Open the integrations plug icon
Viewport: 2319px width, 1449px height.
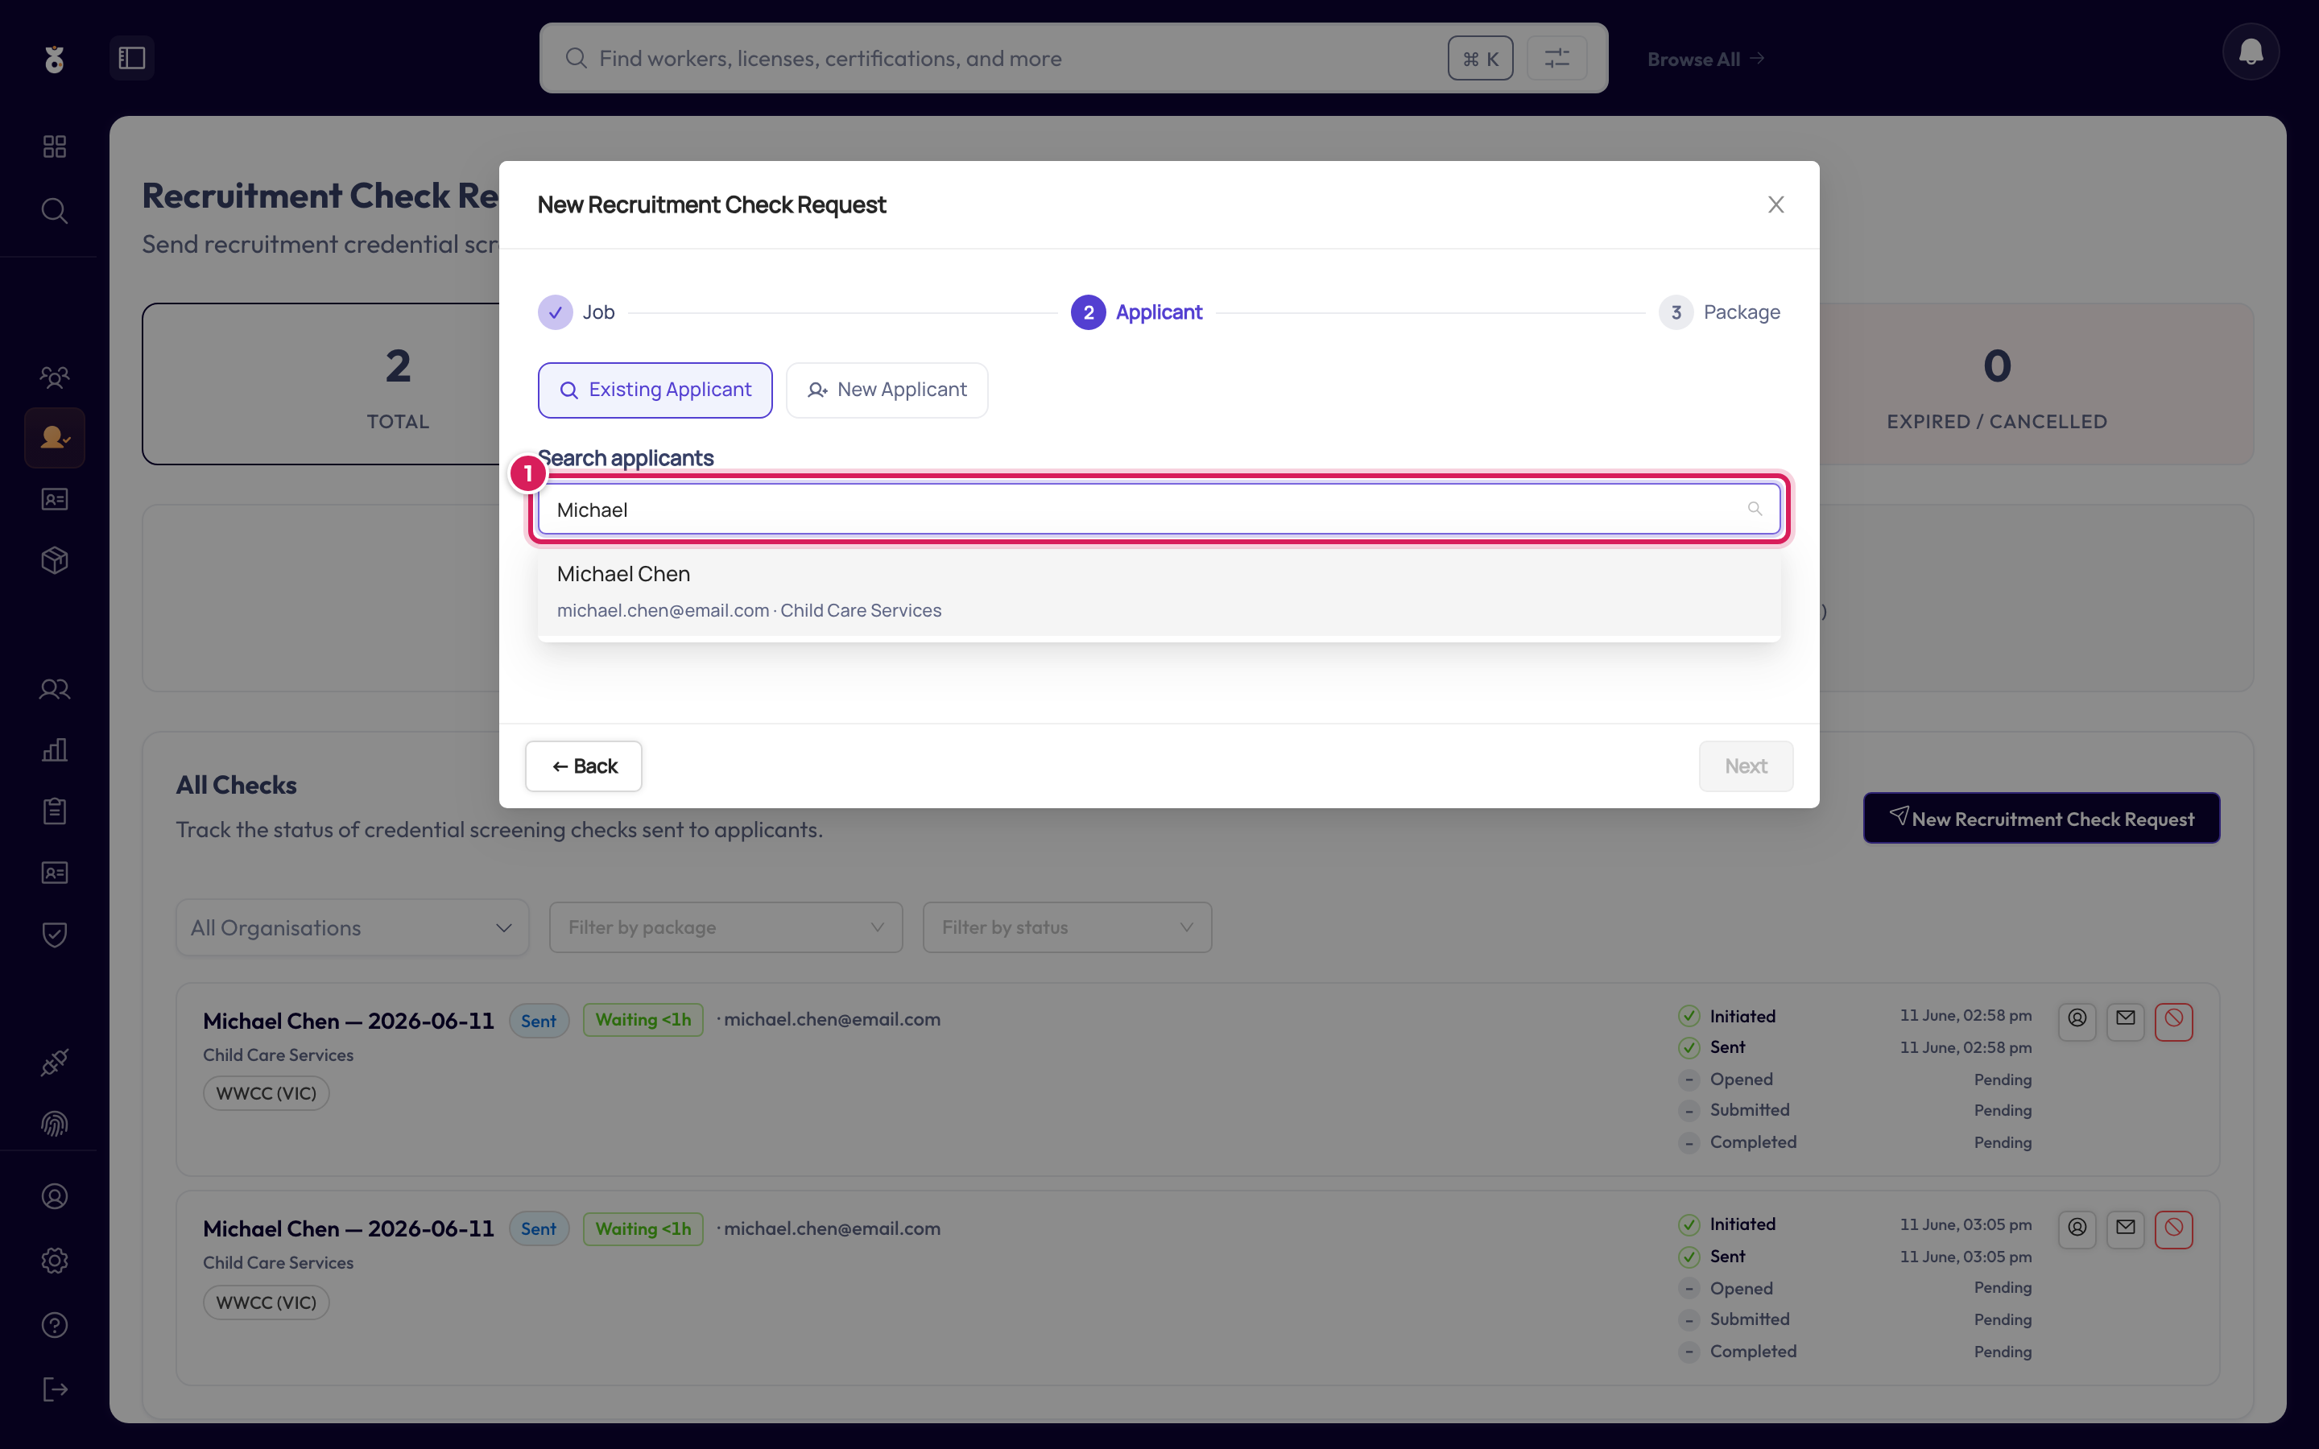pos(55,1062)
